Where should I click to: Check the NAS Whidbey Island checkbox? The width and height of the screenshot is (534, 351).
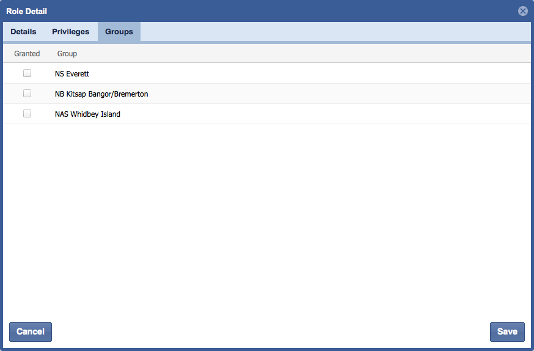pos(27,114)
